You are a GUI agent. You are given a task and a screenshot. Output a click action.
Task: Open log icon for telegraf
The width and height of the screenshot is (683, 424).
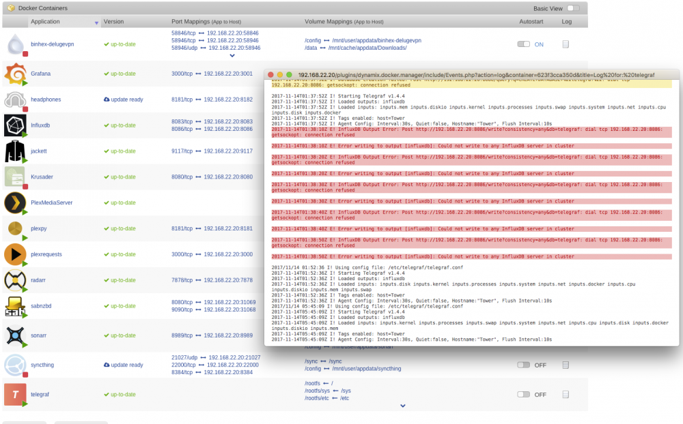tap(566, 395)
